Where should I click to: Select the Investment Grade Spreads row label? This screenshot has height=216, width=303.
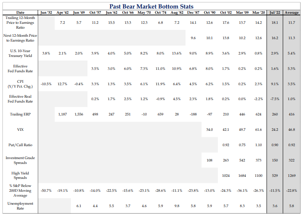20,160
